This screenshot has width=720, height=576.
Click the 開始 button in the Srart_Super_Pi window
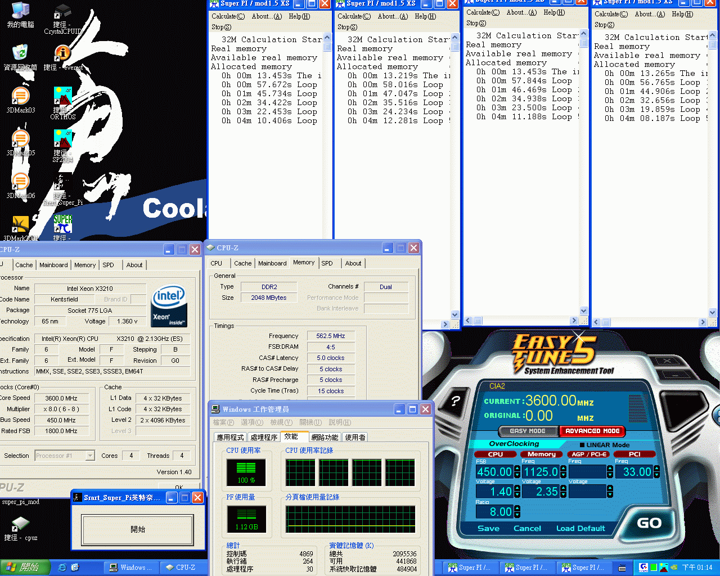[138, 529]
